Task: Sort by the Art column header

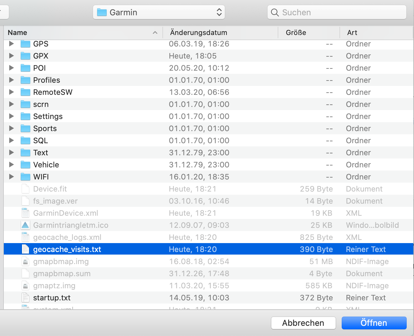Action: tap(376, 32)
